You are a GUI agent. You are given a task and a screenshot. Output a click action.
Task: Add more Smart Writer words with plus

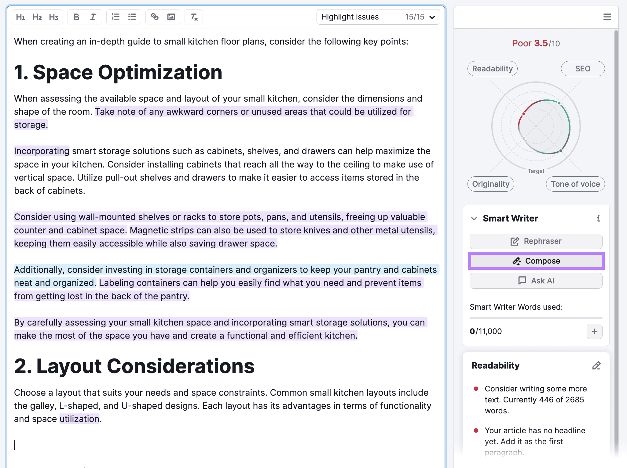pyautogui.click(x=594, y=331)
